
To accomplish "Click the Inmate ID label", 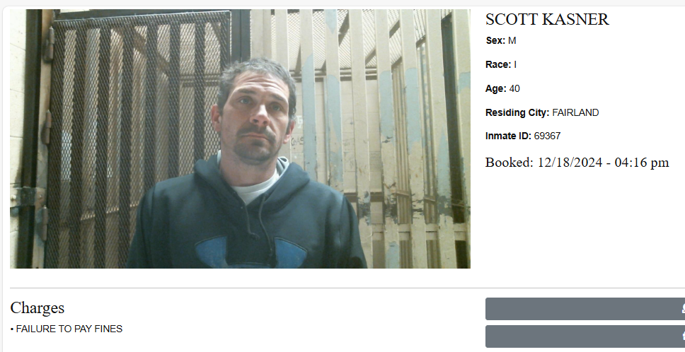I will (508, 136).
